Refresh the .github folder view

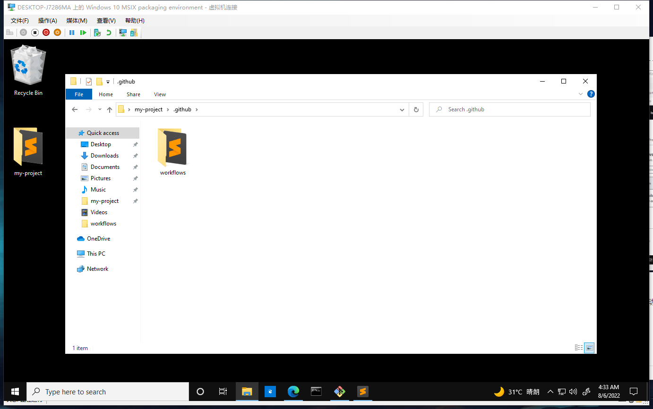(416, 109)
